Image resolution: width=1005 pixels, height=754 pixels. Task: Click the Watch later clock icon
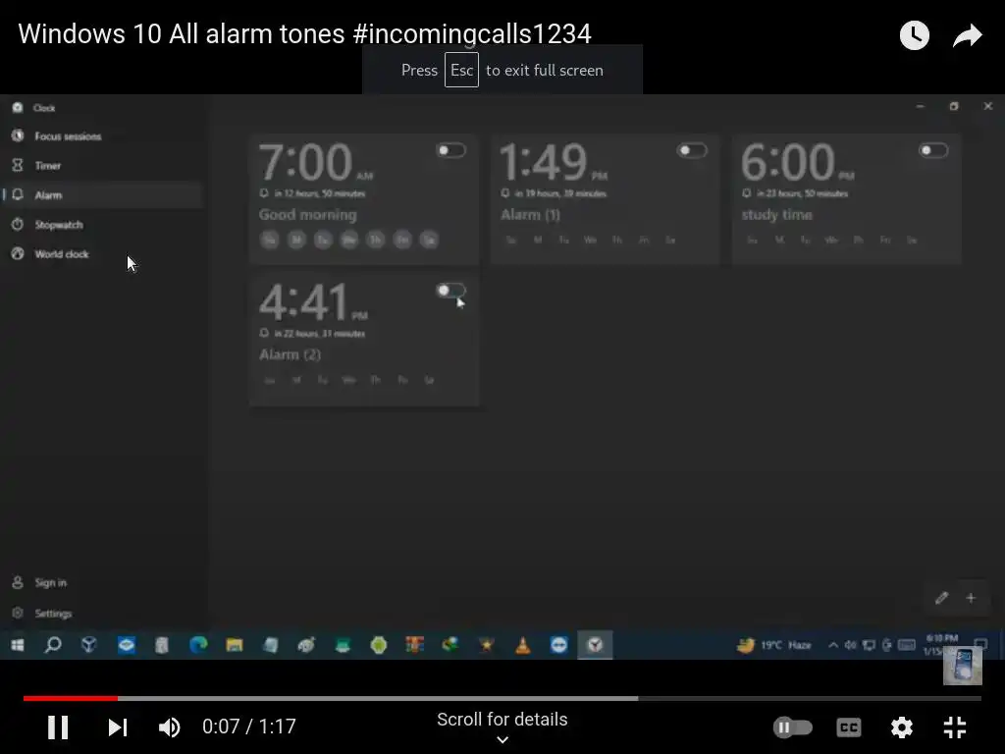tap(915, 35)
